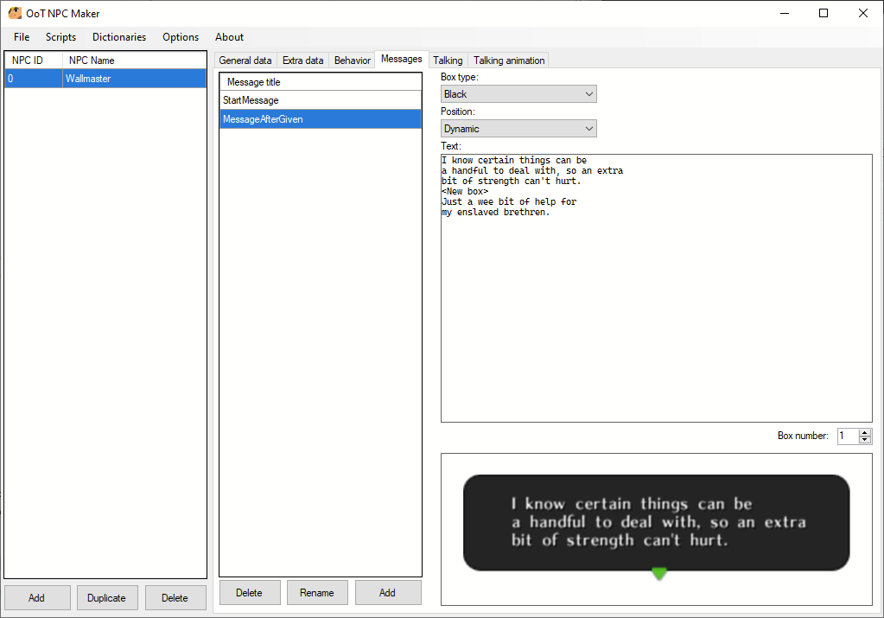
Task: Add a new message
Action: coord(388,592)
